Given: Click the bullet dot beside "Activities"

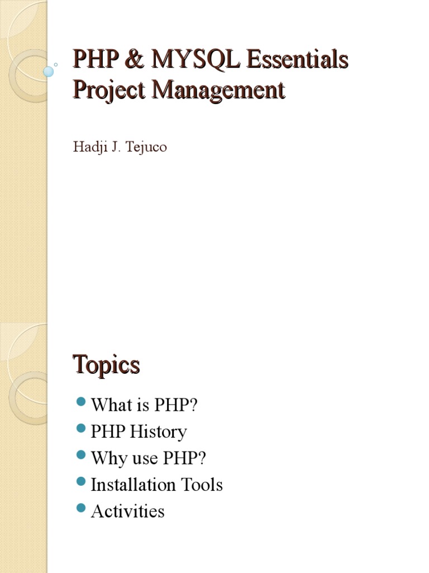Looking at the screenshot, I should click(x=80, y=508).
